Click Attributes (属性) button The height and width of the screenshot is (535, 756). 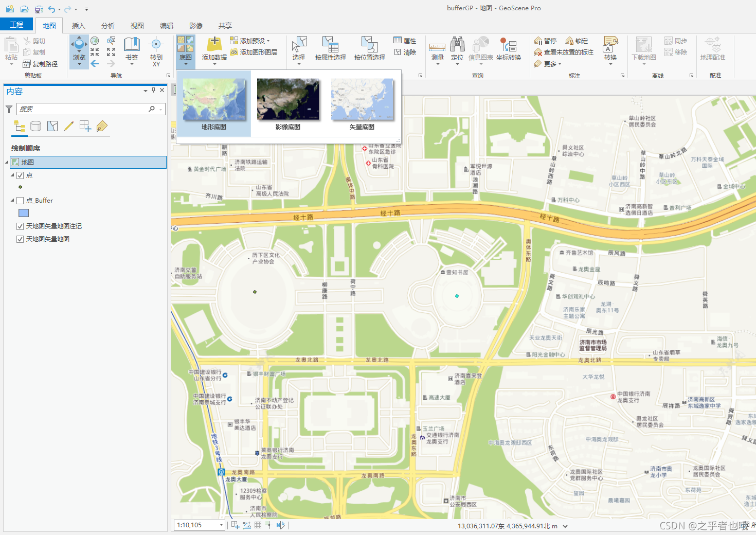point(405,41)
